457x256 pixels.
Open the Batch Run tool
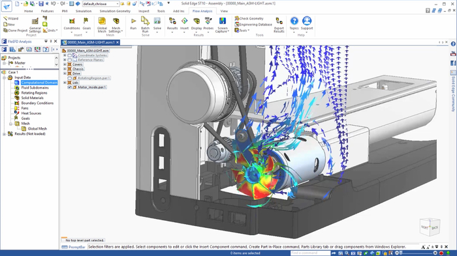145,25
